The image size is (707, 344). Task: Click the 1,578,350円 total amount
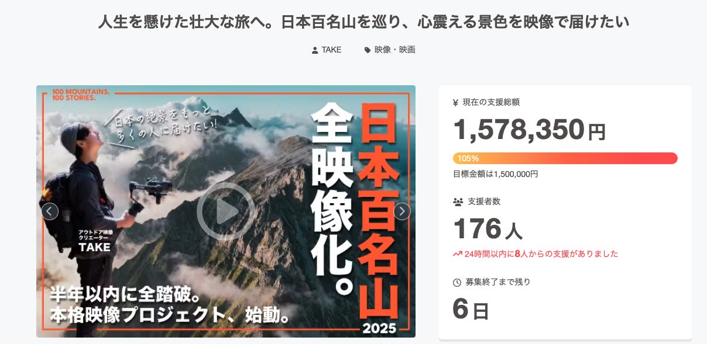[x=530, y=130]
